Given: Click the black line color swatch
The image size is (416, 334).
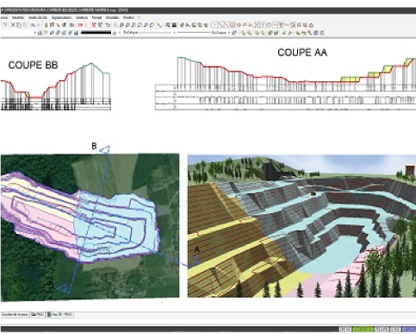Looking at the screenshot, I should point(96,33).
